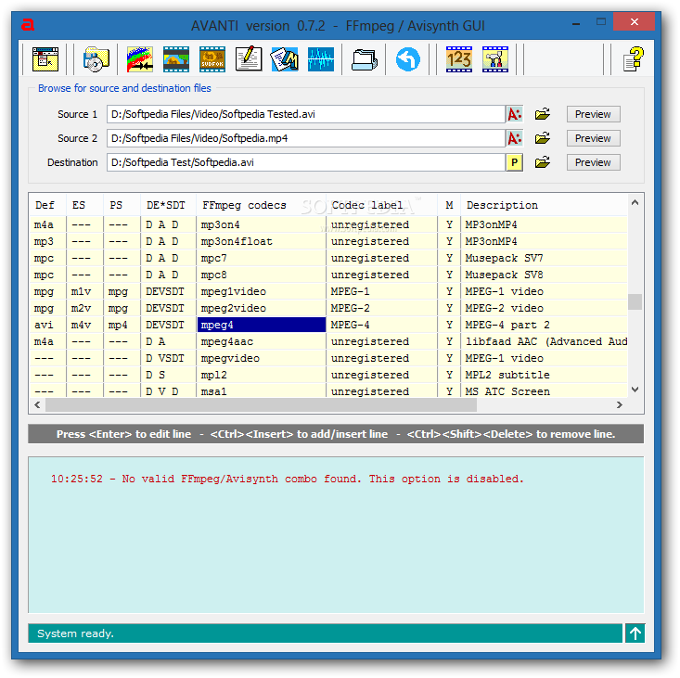Preview the Source 2 file
The image size is (680, 678).
tap(593, 138)
